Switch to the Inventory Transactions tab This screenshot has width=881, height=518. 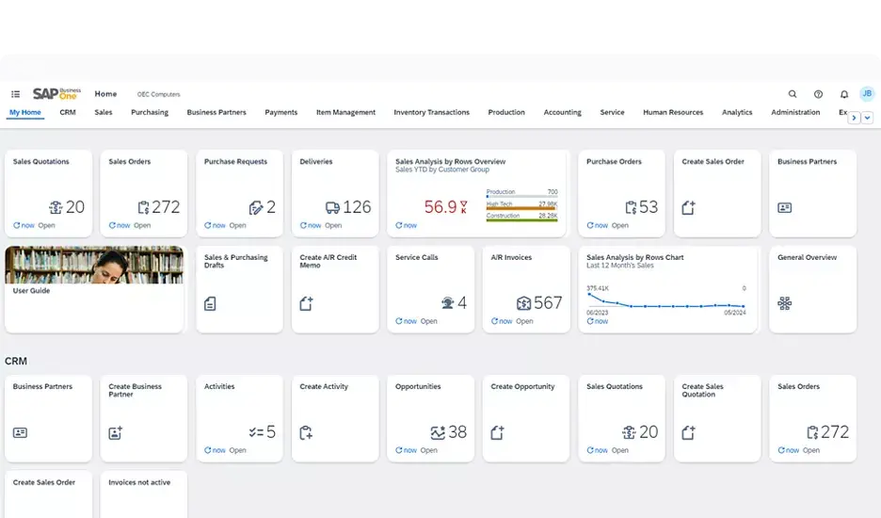coord(431,112)
